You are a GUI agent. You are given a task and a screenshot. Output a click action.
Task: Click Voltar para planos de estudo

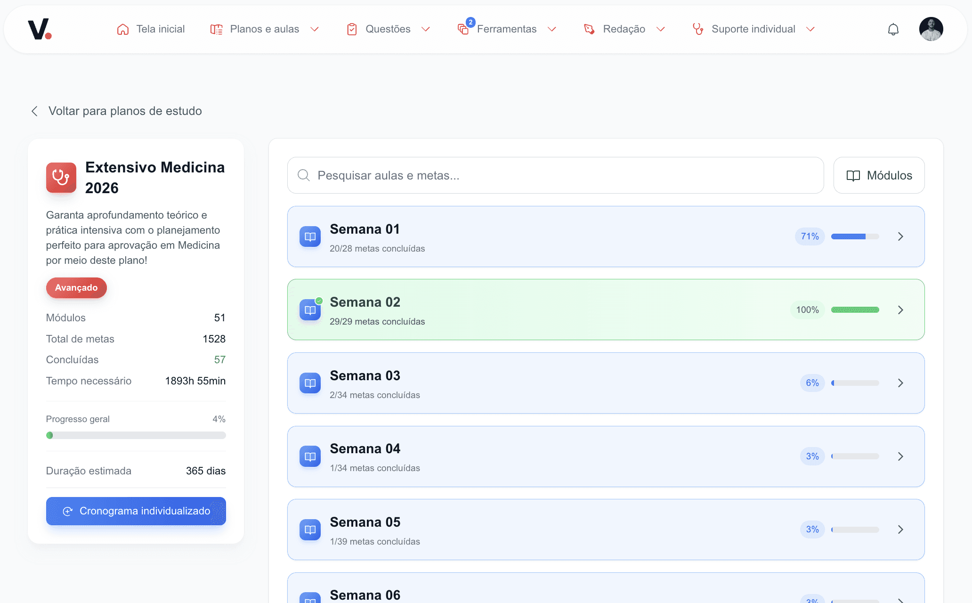coord(125,111)
